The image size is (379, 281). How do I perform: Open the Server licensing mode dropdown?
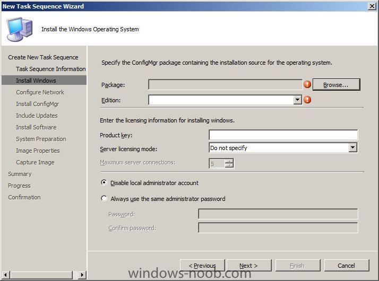tap(352, 147)
